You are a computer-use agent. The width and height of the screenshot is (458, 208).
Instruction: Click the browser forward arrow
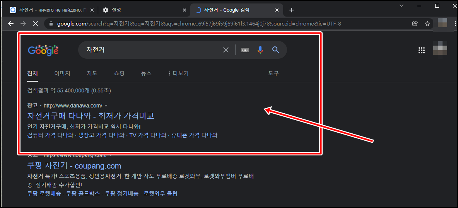(23, 24)
